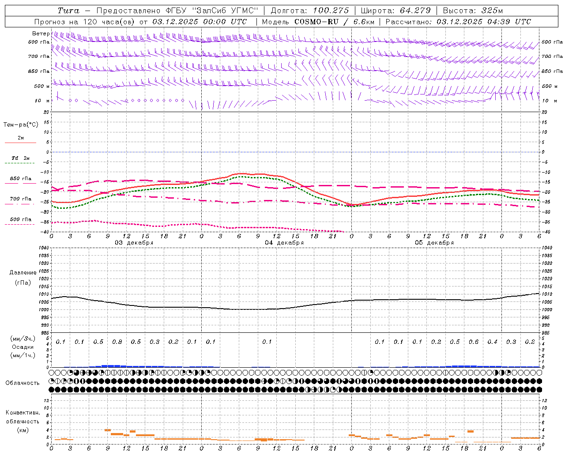The width and height of the screenshot is (565, 452).
Task: Click the computed time "03.12.2025 04:39 UTC"
Action: (484, 22)
